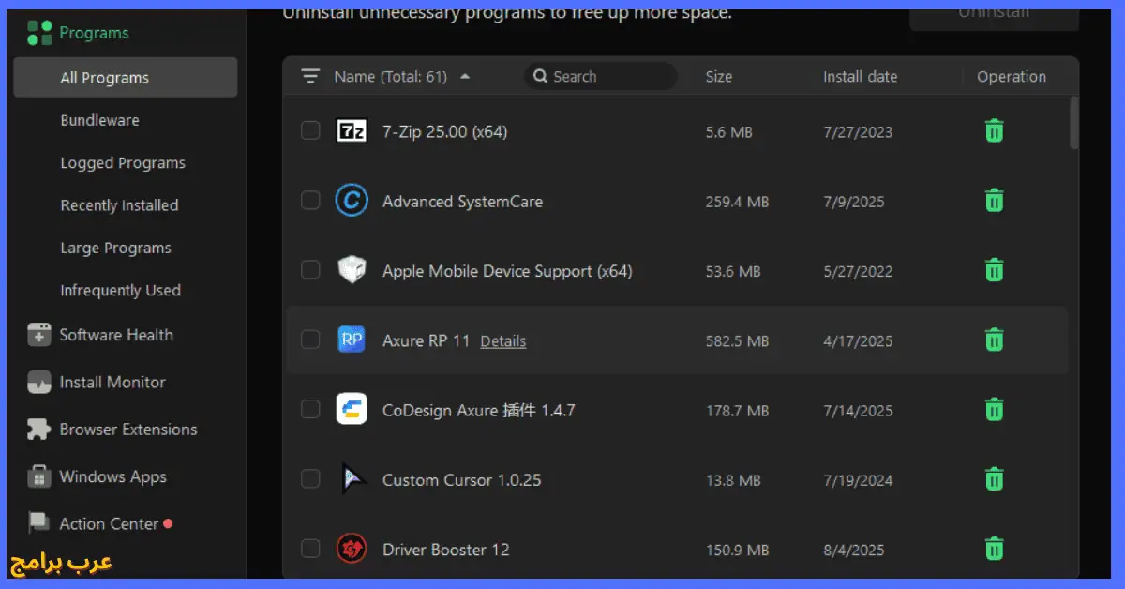
Task: Click trash icon for Custom Cursor 1.0.25
Action: (x=995, y=480)
